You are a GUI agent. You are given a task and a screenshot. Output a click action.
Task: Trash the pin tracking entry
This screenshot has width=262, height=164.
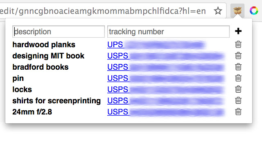238,78
